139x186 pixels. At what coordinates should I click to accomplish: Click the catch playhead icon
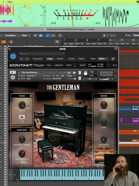point(60,35)
